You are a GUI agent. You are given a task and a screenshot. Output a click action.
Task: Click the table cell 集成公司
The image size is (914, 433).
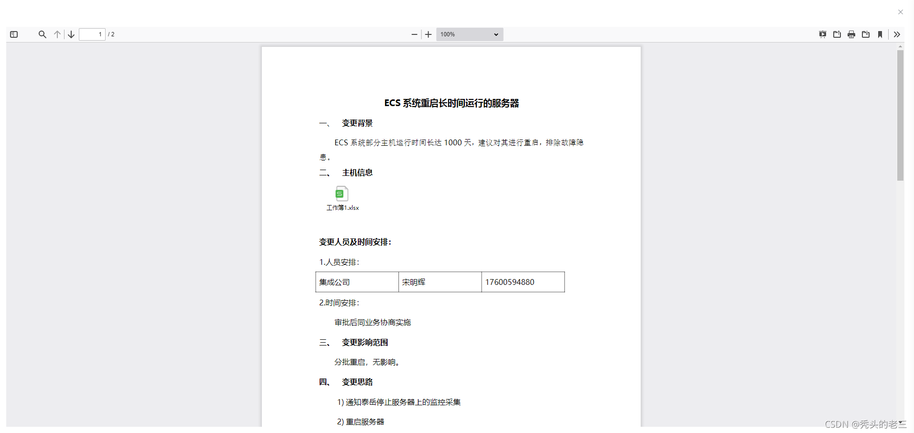pos(357,282)
